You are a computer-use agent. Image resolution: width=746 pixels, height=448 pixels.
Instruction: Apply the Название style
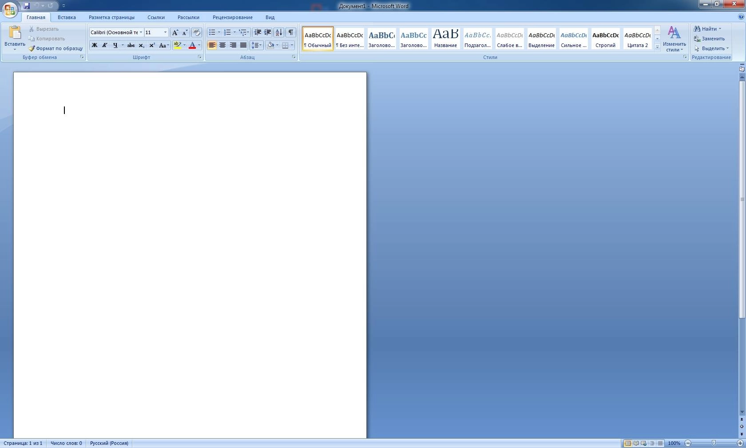(x=445, y=39)
